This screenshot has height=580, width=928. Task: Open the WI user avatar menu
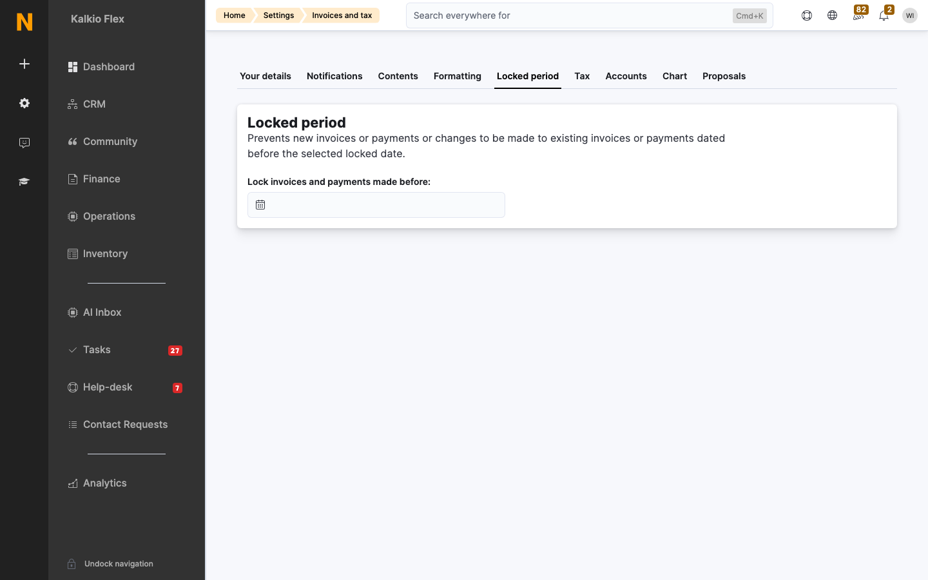(910, 15)
